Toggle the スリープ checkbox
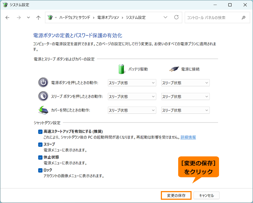Viewport: 253px width, 203px height. [x=40, y=144]
